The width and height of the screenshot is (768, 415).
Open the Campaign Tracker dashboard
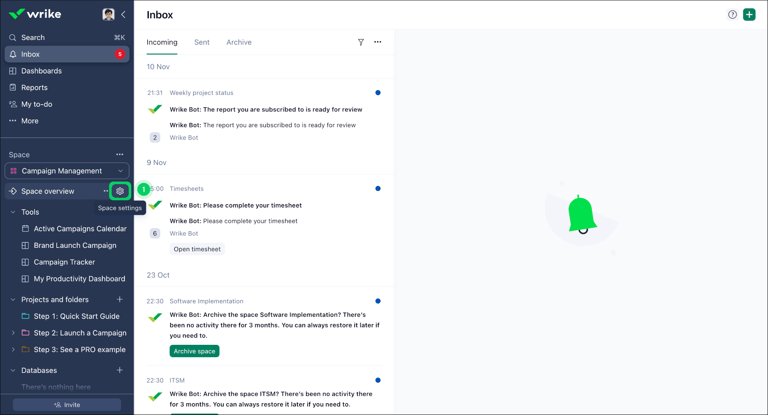(x=64, y=262)
